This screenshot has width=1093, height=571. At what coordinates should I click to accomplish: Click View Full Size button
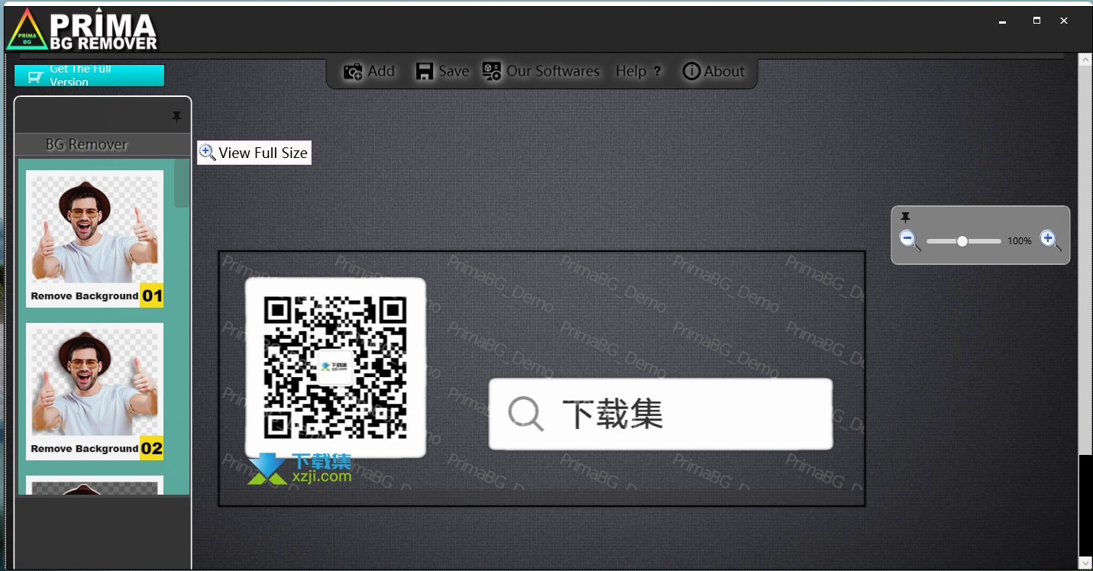pyautogui.click(x=254, y=153)
